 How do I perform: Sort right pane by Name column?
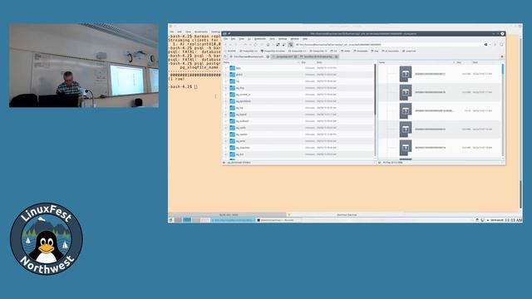(416, 62)
